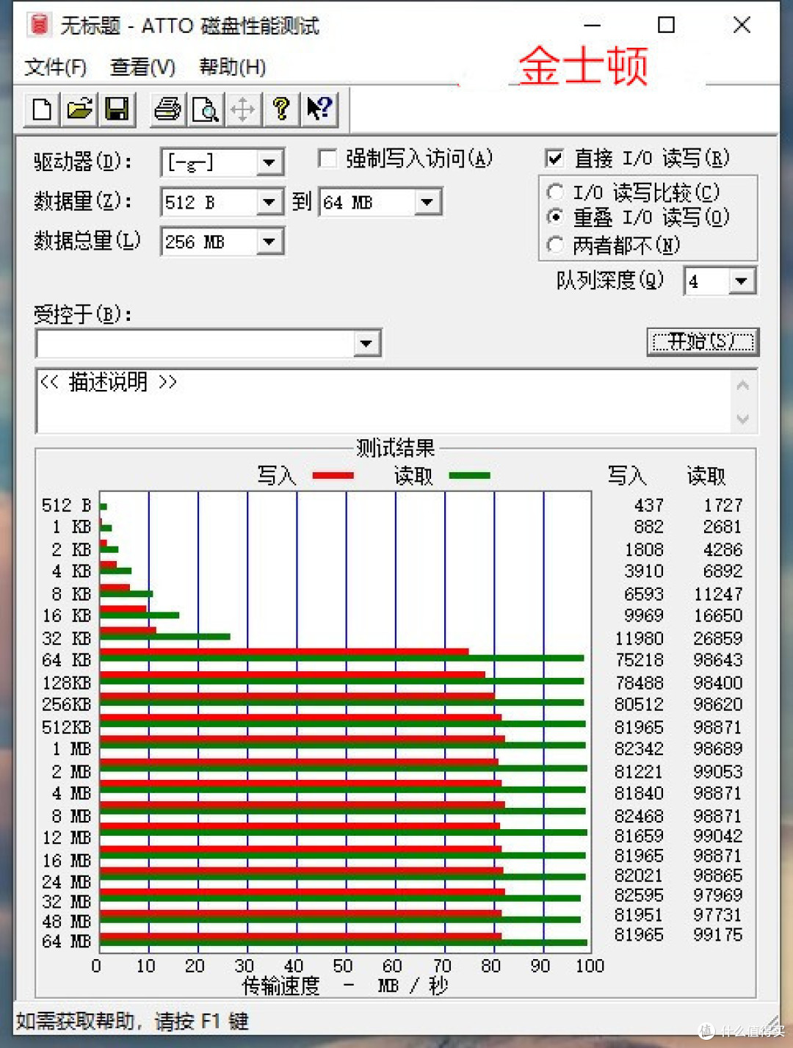This screenshot has height=1048, width=793.
Task: Enable the 强制写入访问 checkbox
Action: point(327,158)
